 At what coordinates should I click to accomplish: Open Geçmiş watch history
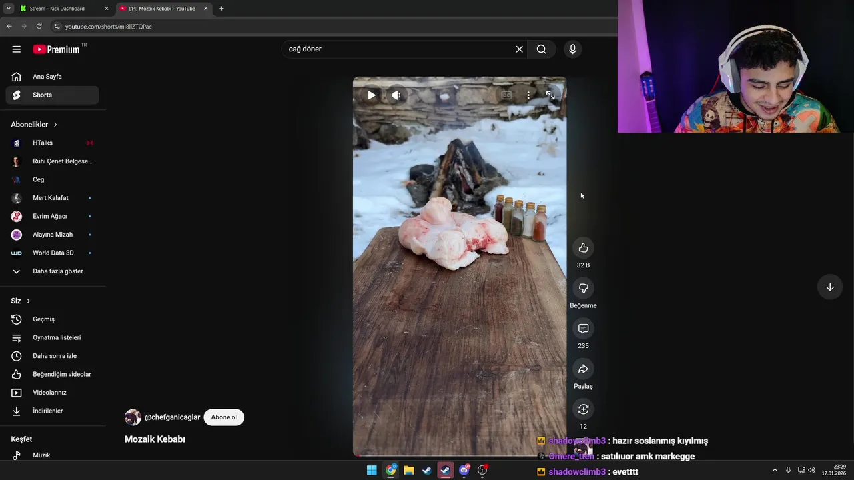point(52,319)
